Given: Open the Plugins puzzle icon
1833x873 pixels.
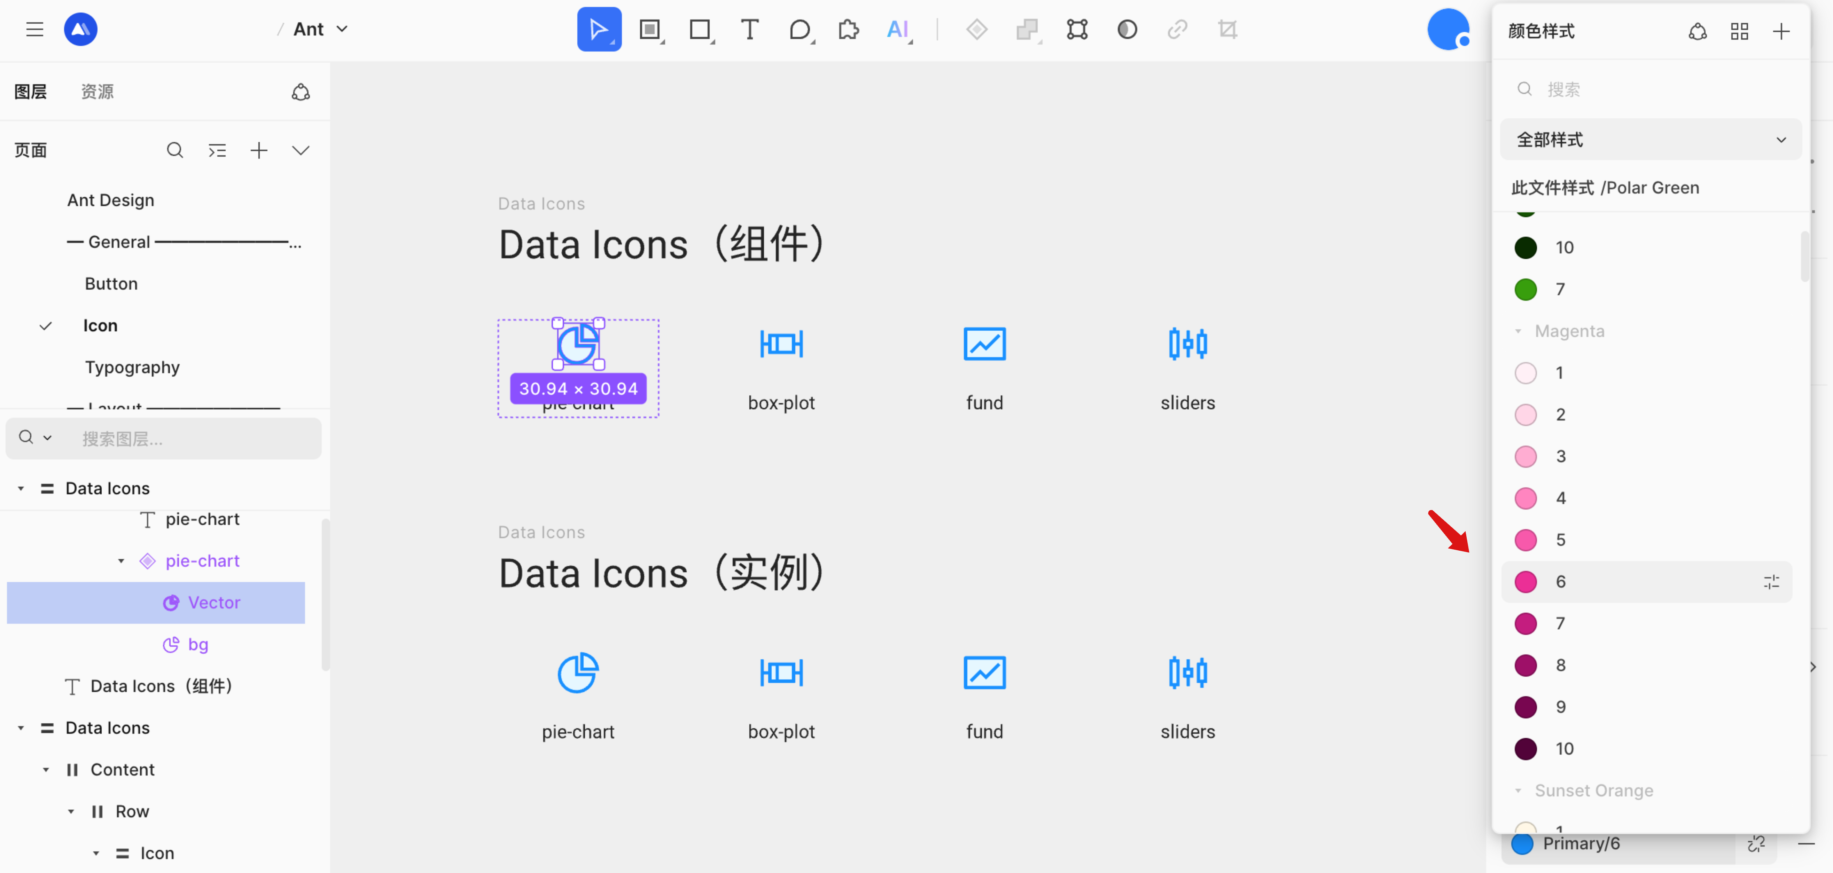Looking at the screenshot, I should click(x=848, y=29).
